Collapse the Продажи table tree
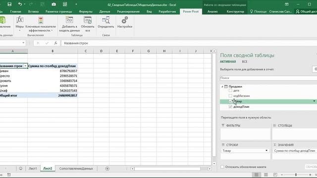This screenshot has height=178, width=317. coord(222,87)
